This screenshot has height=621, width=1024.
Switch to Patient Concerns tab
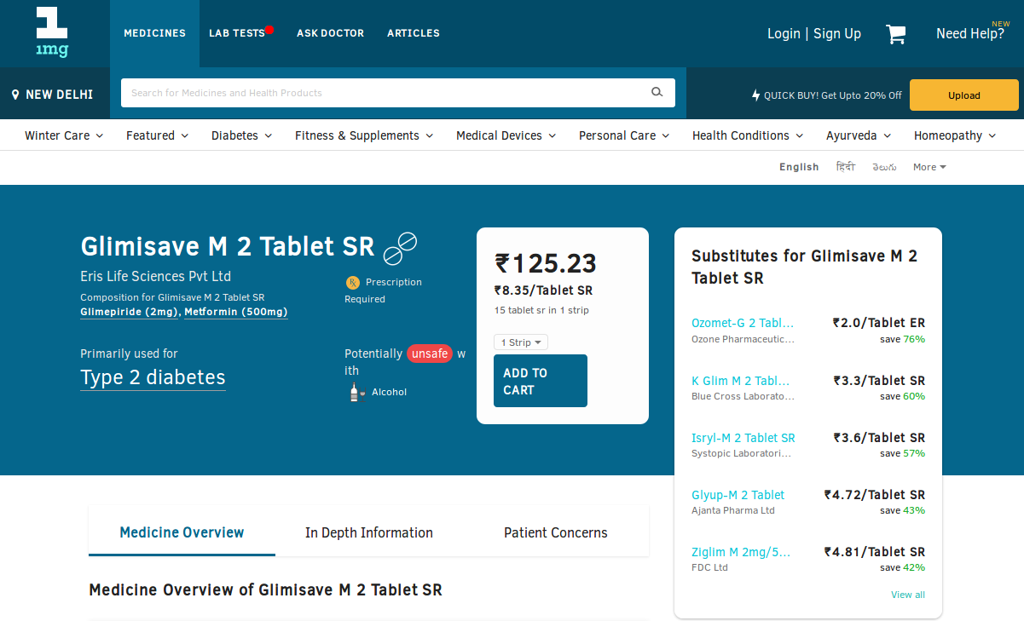pos(555,532)
